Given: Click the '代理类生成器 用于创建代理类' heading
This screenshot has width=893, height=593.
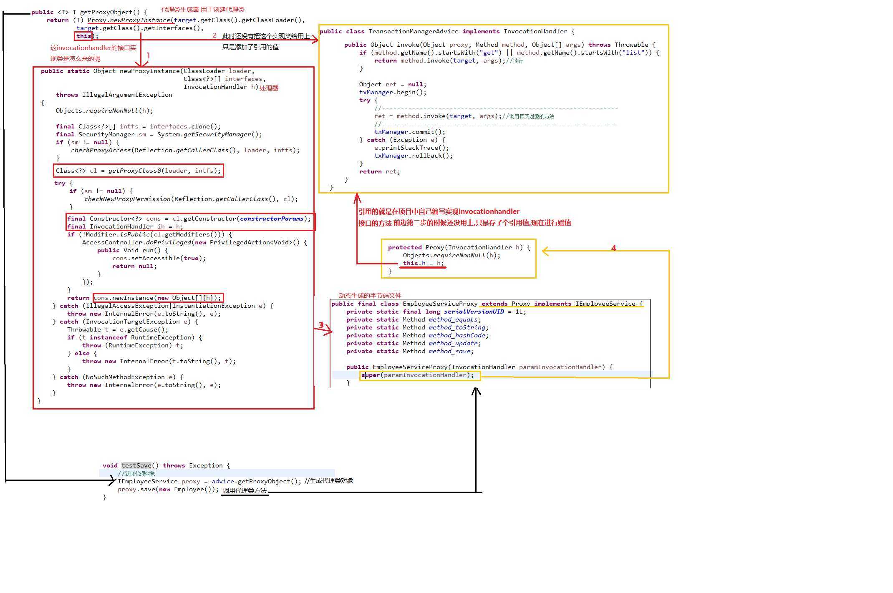Looking at the screenshot, I should [203, 9].
